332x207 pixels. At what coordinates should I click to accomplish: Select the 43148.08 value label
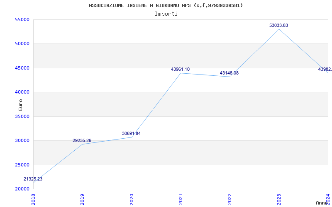pyautogui.click(x=229, y=73)
